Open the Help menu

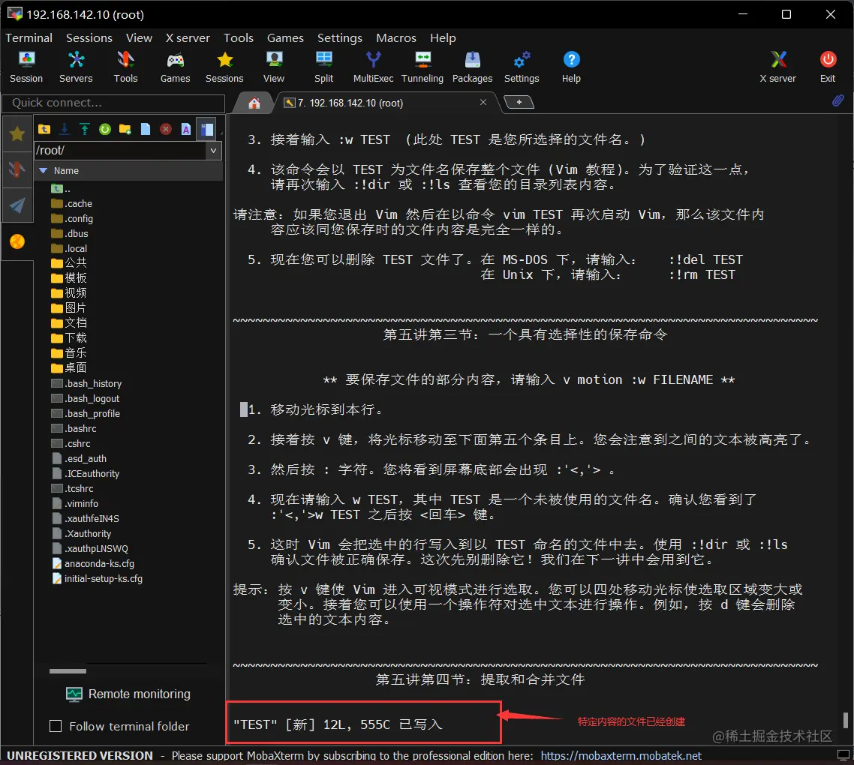click(443, 37)
